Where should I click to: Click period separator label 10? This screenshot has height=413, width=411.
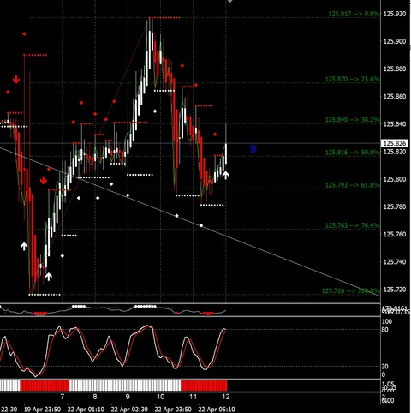point(160,397)
